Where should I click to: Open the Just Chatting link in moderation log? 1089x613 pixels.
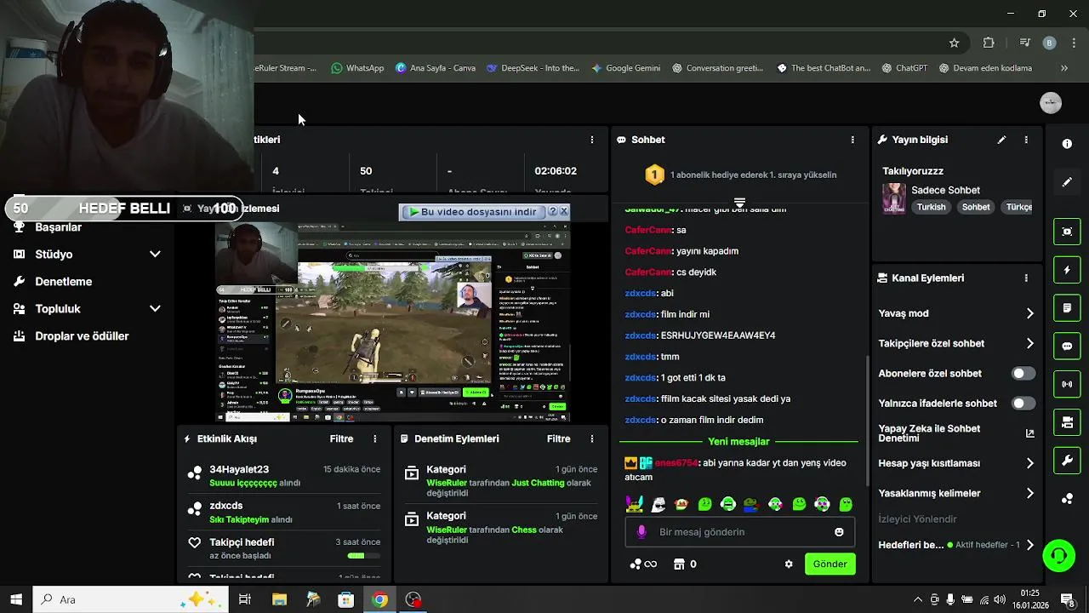tap(538, 483)
